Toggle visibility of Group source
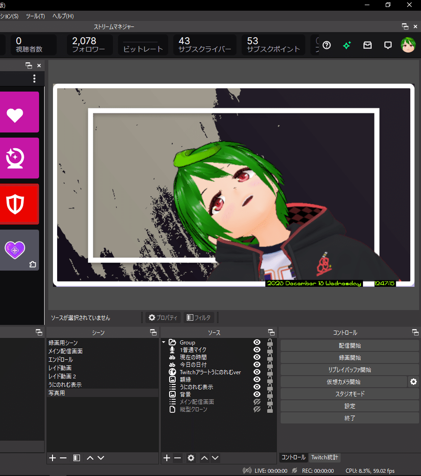This screenshot has height=476, width=421. [x=257, y=342]
